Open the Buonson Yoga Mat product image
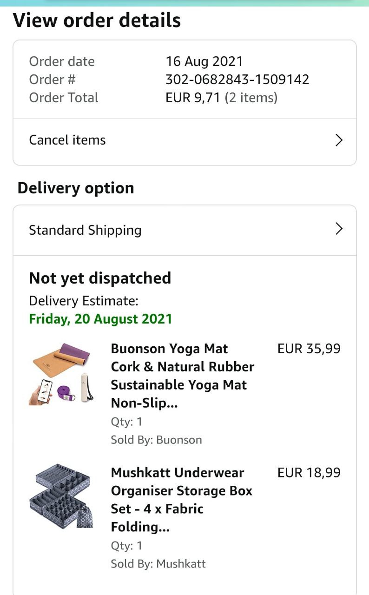 point(61,374)
